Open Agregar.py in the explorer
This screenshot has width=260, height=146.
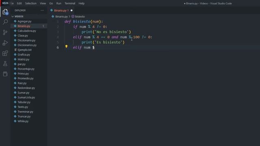tap(24, 21)
